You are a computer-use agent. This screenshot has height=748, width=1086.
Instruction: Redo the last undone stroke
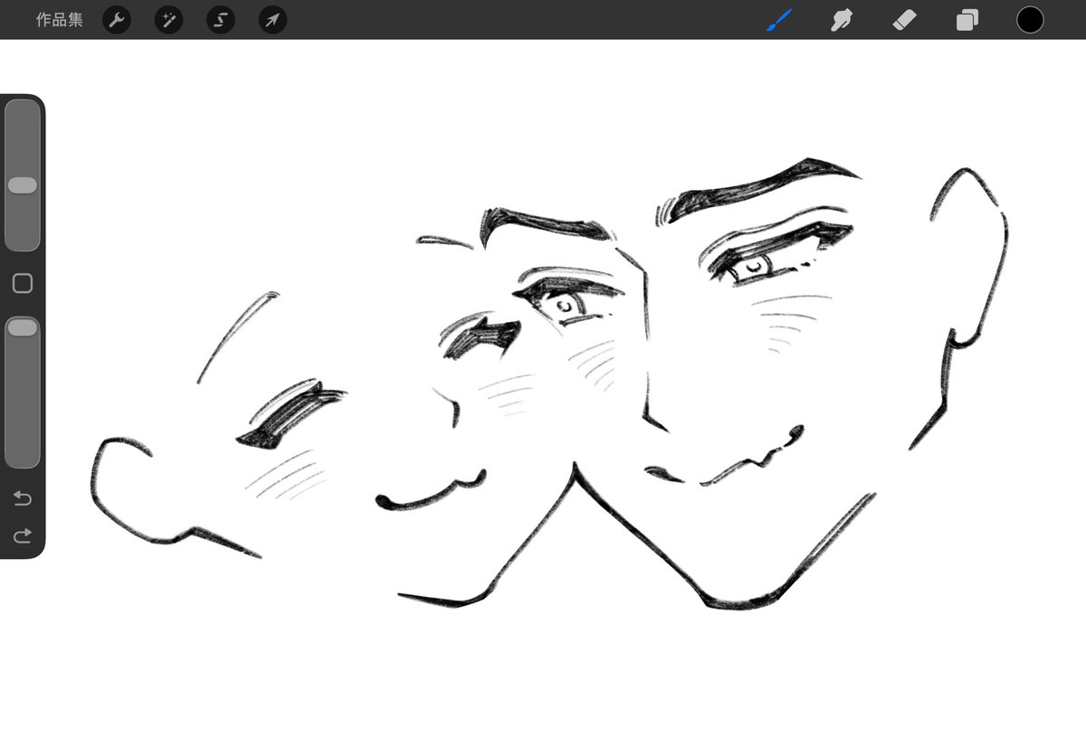coord(23,536)
